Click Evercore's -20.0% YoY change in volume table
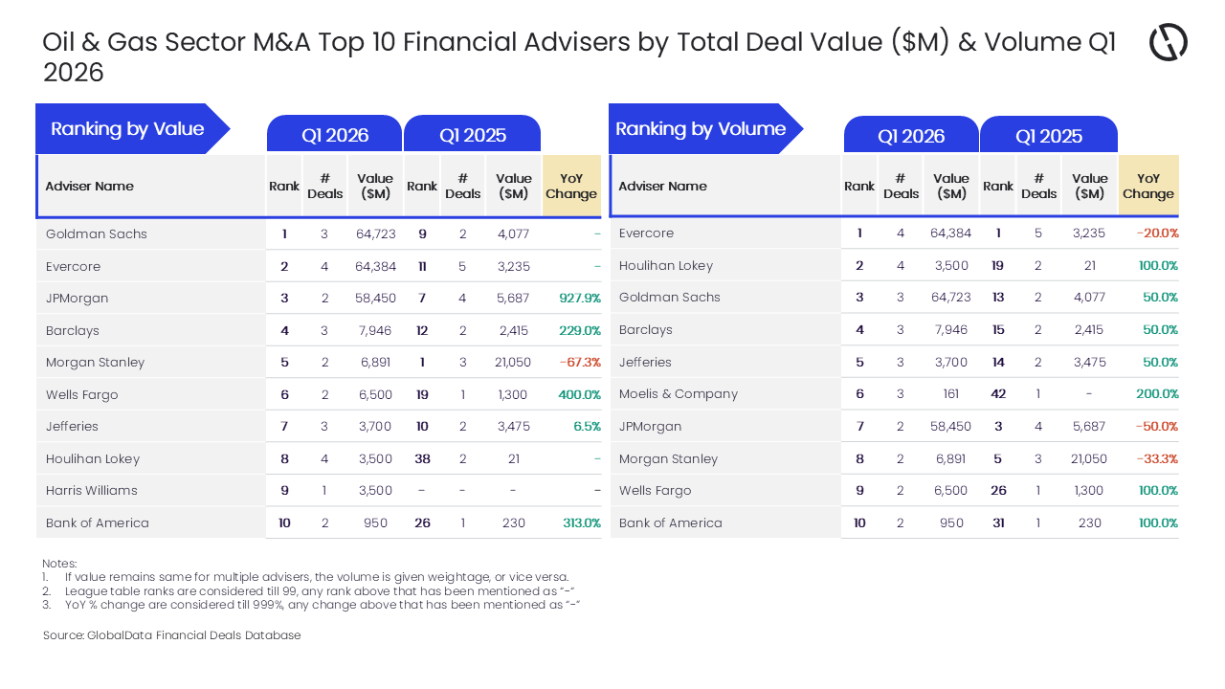1225x689 pixels. pyautogui.click(x=1157, y=233)
